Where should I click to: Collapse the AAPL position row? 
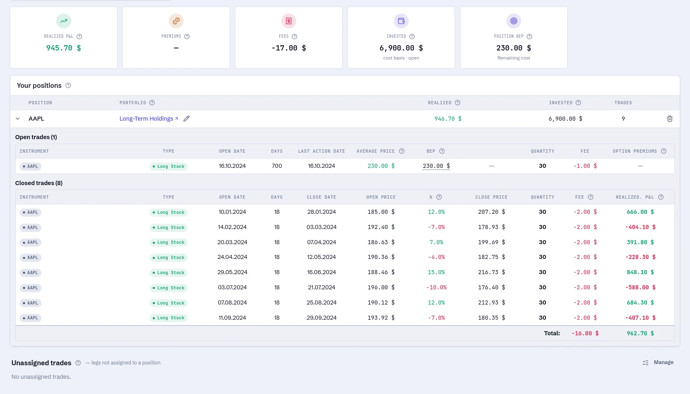click(18, 119)
